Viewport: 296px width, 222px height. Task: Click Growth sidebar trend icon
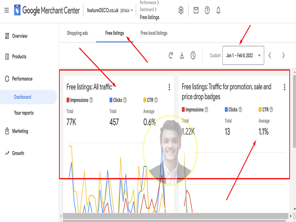[x=7, y=153]
